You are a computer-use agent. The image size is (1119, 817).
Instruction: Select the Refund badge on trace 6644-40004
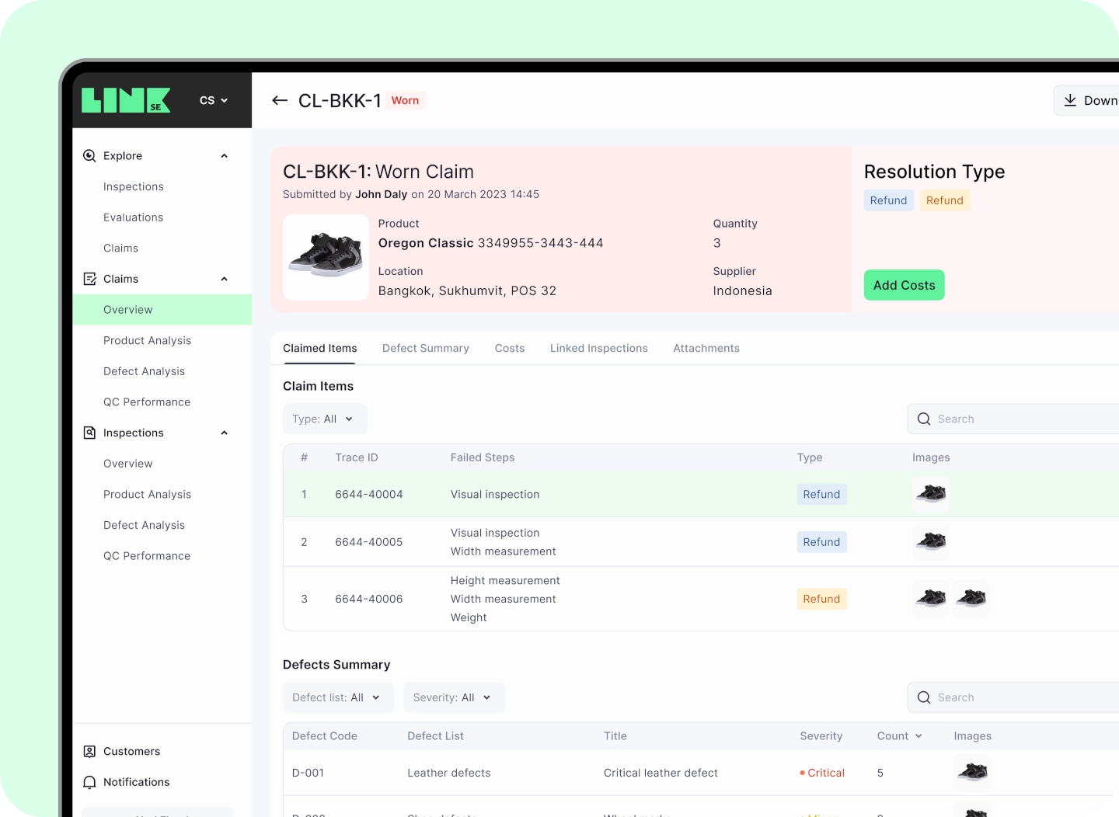click(821, 494)
